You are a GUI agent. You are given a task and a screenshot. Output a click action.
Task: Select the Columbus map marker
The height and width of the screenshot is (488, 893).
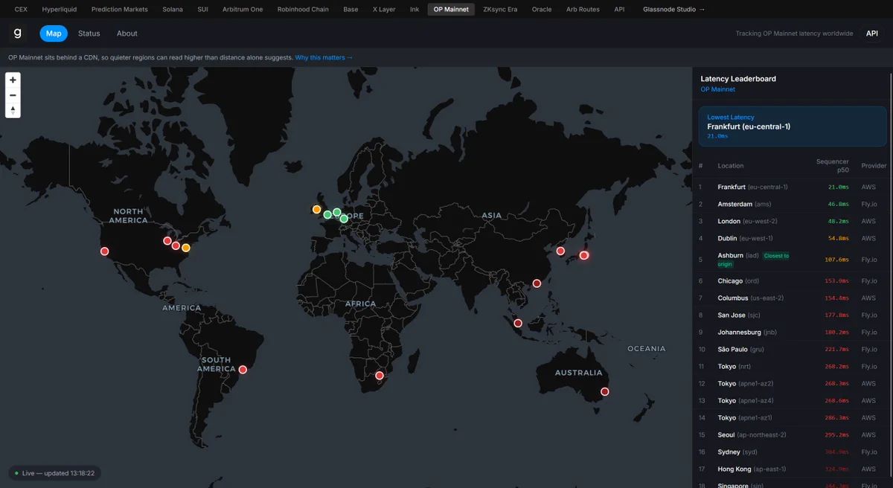[x=176, y=245]
